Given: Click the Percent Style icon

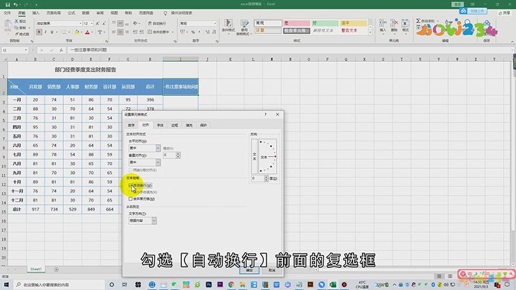Looking at the screenshot, I should [193, 32].
